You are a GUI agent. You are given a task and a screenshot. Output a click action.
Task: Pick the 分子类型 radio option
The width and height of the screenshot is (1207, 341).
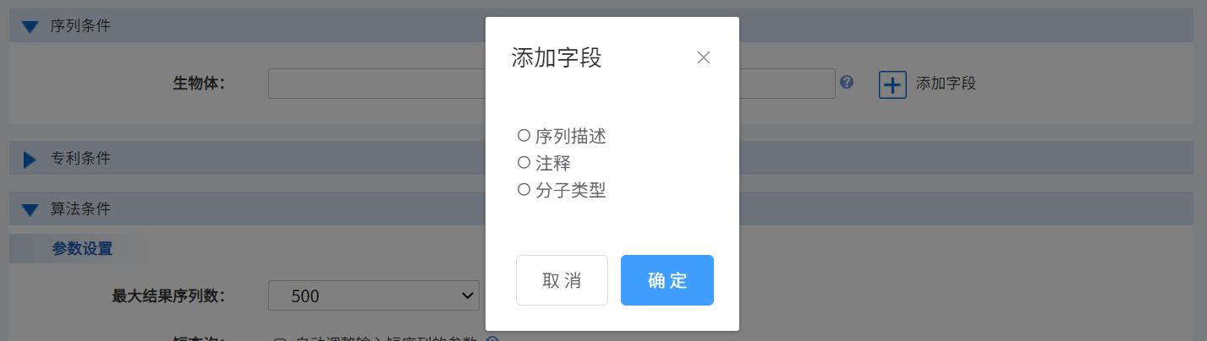(524, 190)
